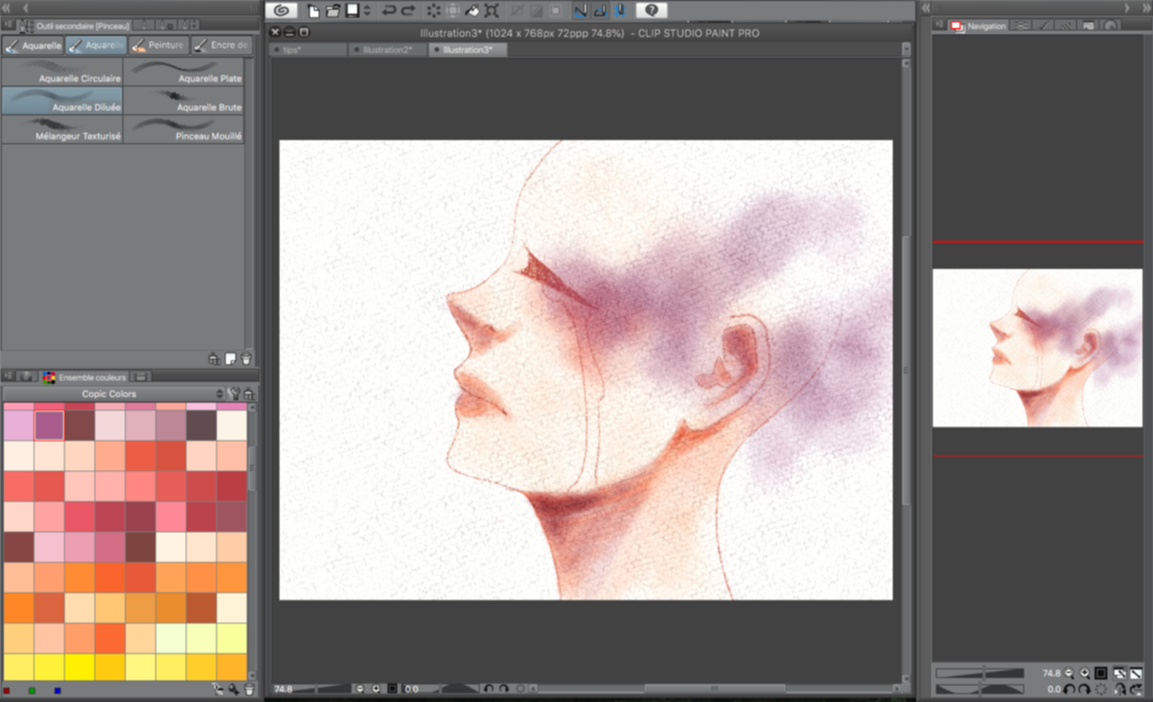Click the Outil secondaire panel title tab

[82, 26]
